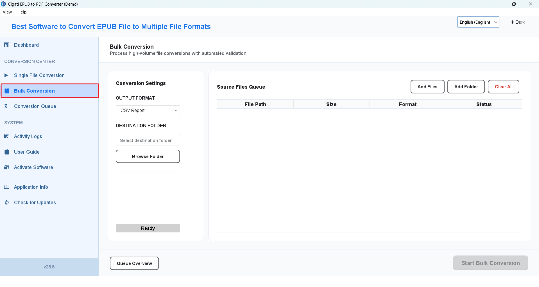Click the Application Info book icon
The width and height of the screenshot is (539, 287).
tap(7, 187)
